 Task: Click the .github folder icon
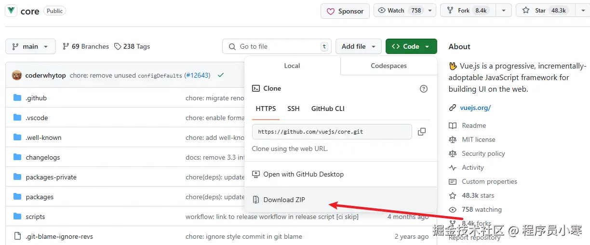click(x=17, y=98)
